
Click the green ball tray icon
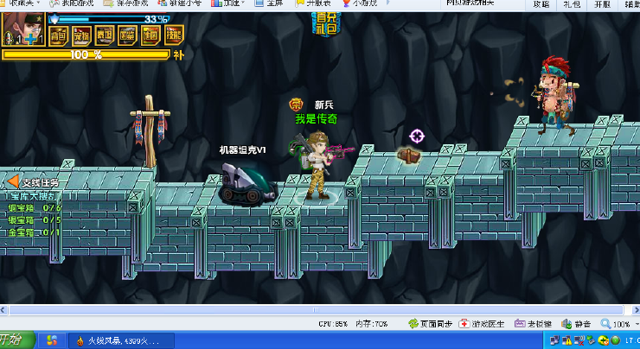(x=615, y=340)
